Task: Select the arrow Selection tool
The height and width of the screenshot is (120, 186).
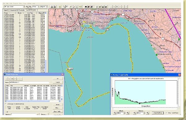Action: tap(77, 7)
